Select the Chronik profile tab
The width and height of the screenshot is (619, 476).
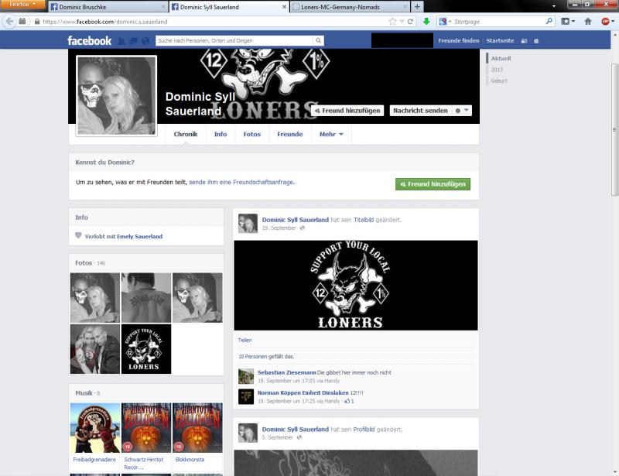coord(186,135)
